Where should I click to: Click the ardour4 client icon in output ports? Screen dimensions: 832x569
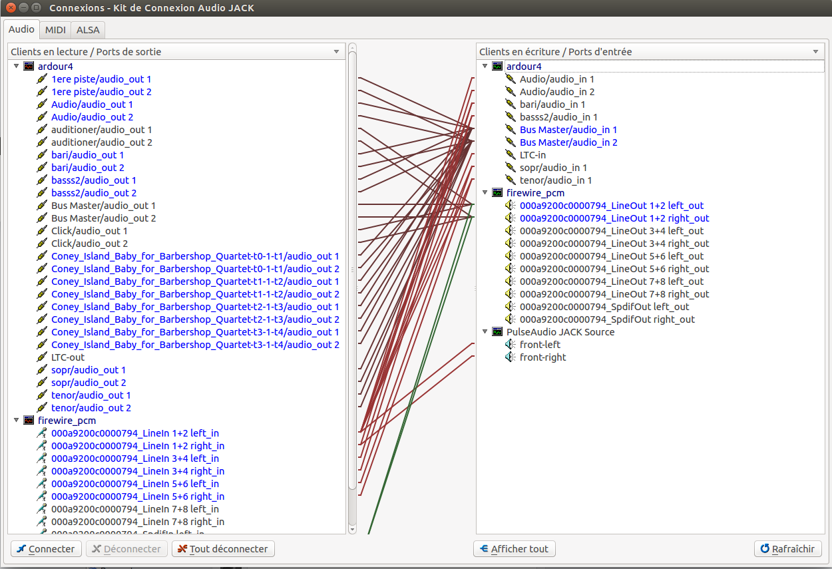29,67
